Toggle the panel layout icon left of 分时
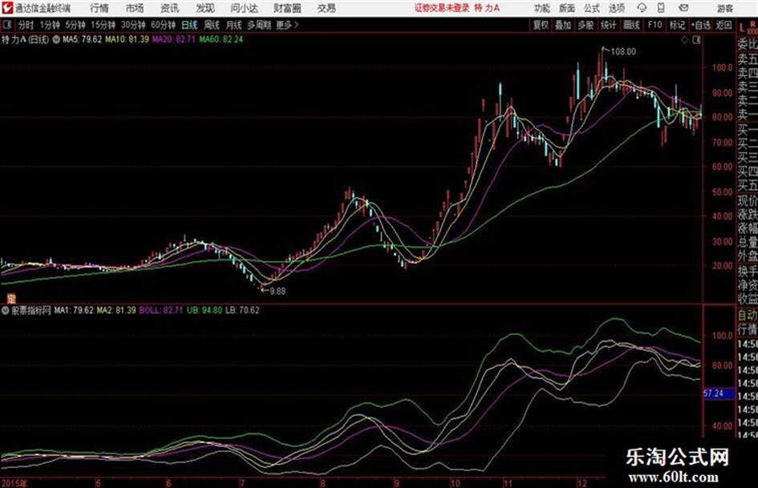 coord(7,25)
